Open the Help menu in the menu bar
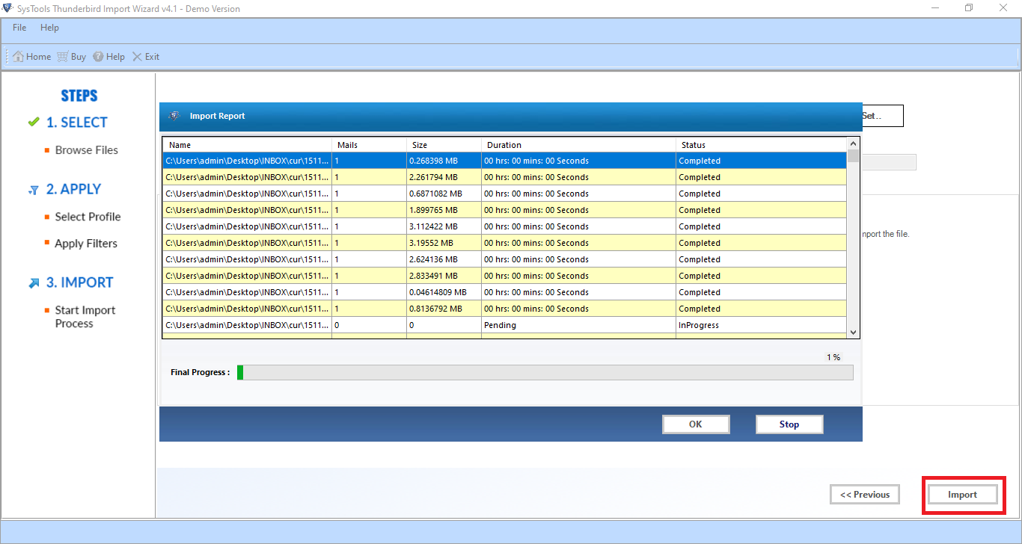The image size is (1022, 544). 49,28
